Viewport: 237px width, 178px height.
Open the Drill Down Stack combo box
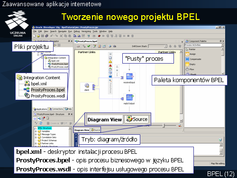(157, 46)
